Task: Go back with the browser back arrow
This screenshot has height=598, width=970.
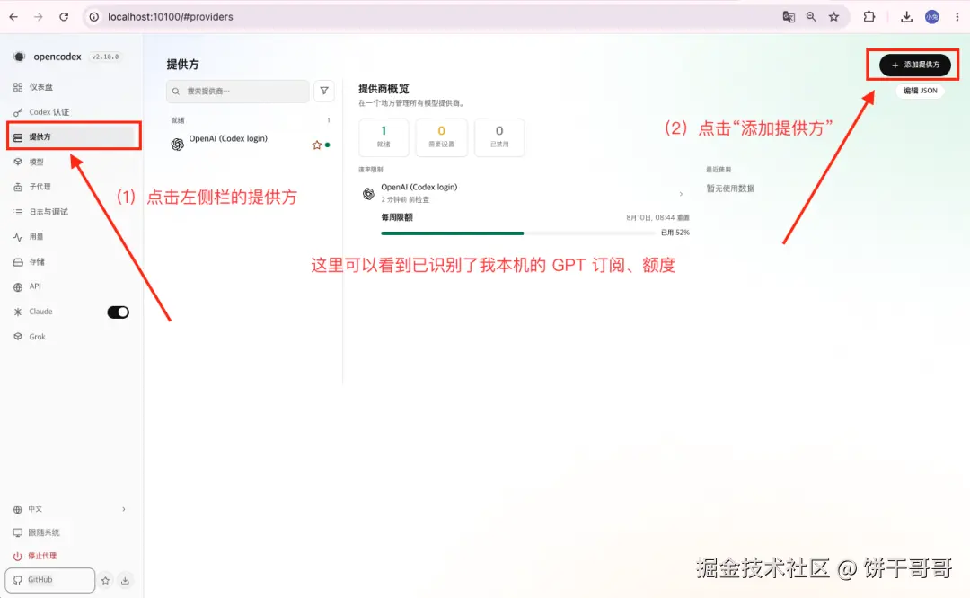Action: point(13,17)
